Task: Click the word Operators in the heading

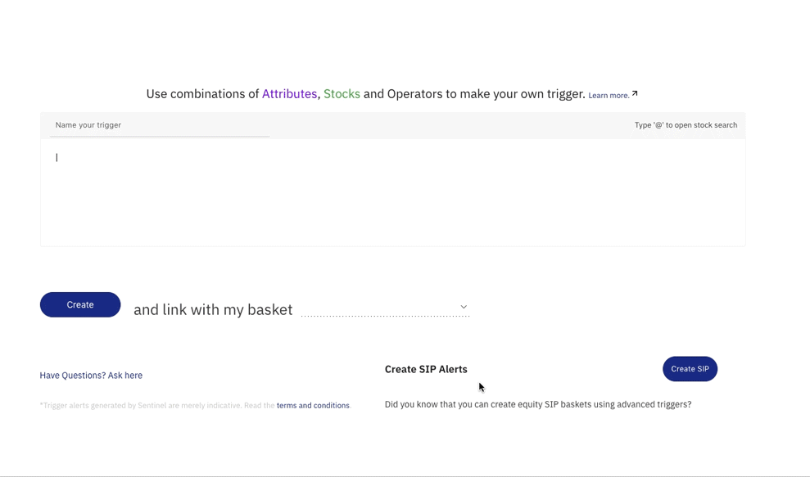Action: tap(414, 94)
